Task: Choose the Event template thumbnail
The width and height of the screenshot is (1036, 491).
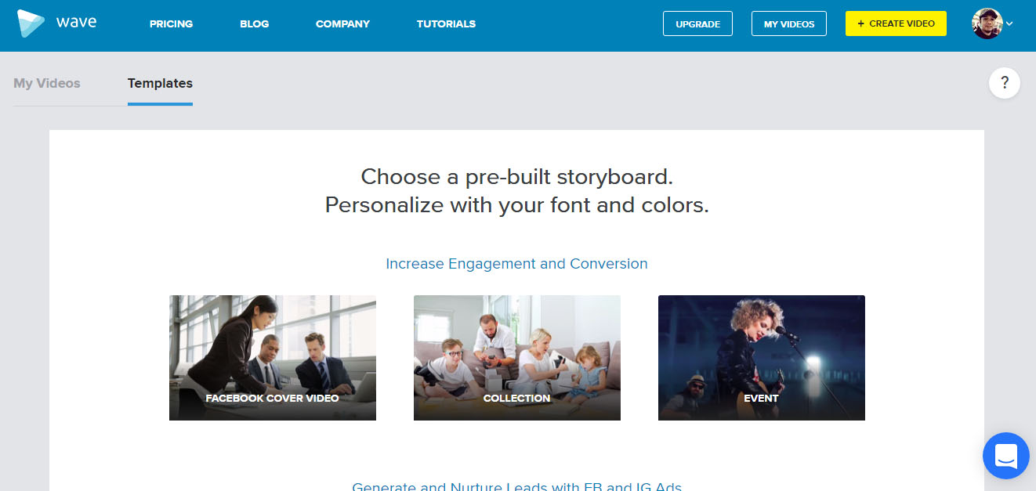Action: click(x=762, y=358)
